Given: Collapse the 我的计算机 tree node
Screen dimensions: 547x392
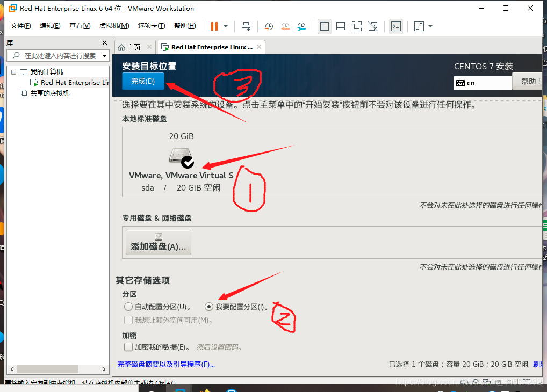Looking at the screenshot, I should click(13, 72).
